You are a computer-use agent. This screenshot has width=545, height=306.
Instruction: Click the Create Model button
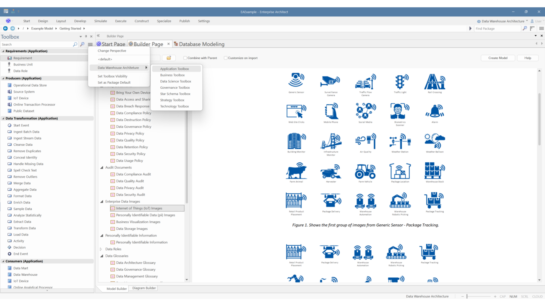498,58
